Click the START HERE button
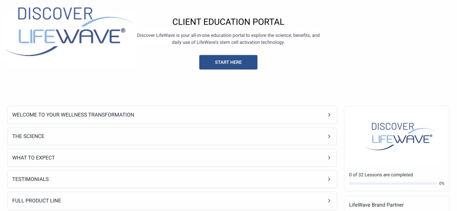 pyautogui.click(x=228, y=62)
